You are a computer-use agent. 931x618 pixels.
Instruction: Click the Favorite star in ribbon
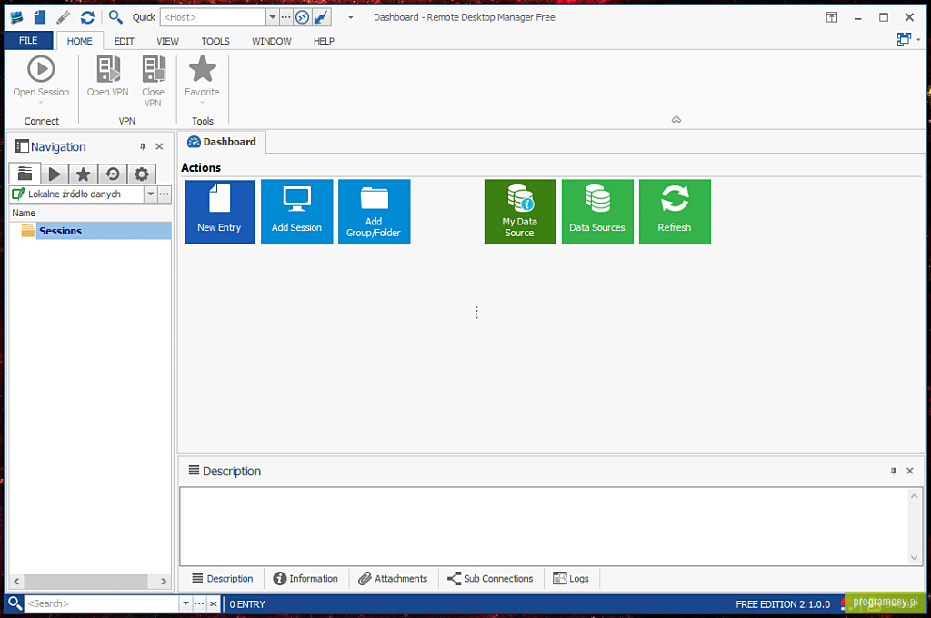(202, 69)
